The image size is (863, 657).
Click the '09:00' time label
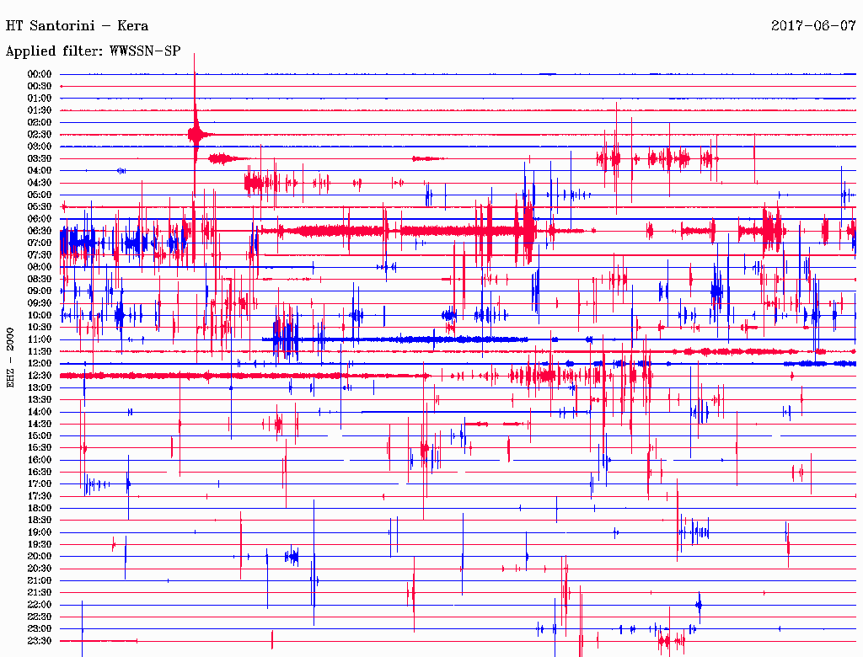[40, 291]
